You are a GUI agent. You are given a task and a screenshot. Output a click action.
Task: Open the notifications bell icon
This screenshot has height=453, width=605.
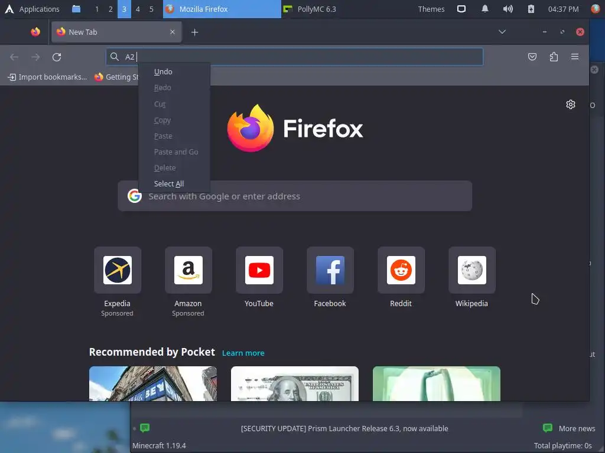(x=485, y=9)
